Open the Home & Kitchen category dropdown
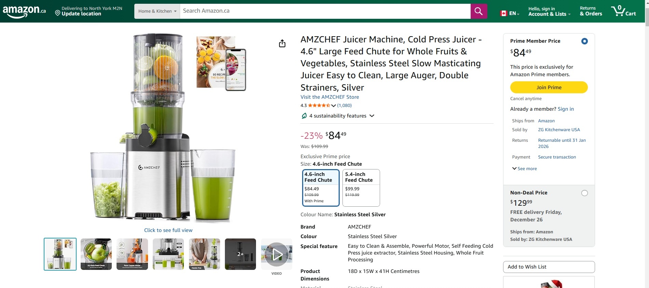649x288 pixels. [157, 11]
